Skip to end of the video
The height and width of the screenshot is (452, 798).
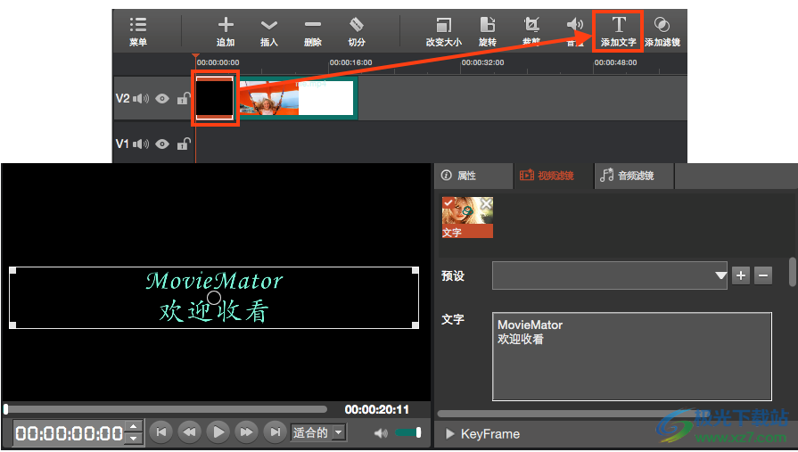[275, 432]
